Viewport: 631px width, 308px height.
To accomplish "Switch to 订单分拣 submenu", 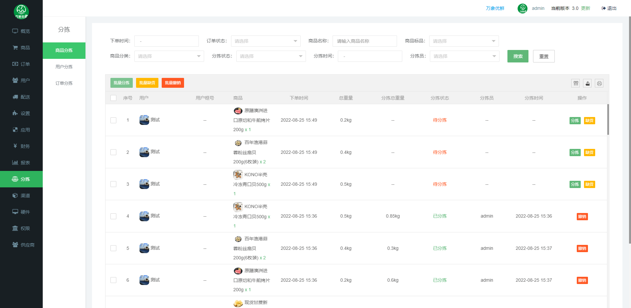I will (64, 83).
